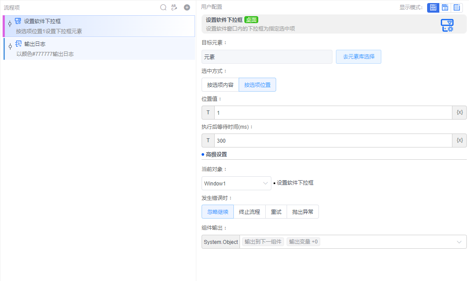Viewport: 469px width, 281px height.
Task: Open the Window1 dropdown
Action: (236, 183)
